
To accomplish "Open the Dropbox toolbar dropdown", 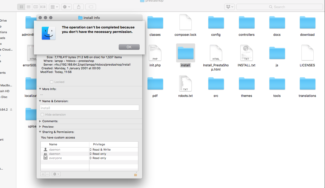I will click(229, 7).
